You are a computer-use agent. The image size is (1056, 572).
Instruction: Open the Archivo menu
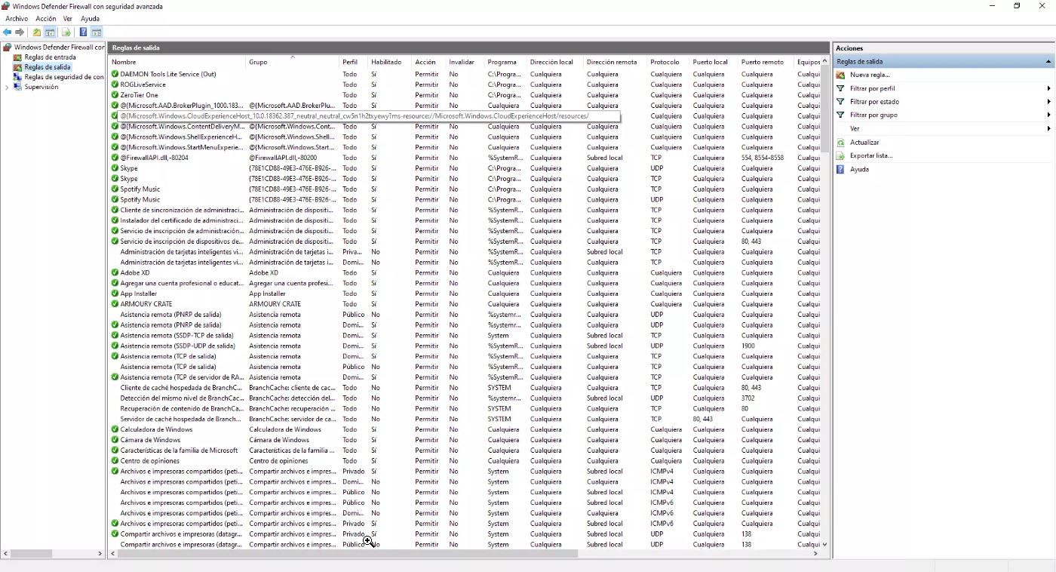[17, 19]
